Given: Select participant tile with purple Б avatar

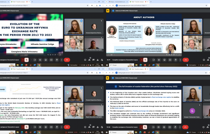Looking at the screenshot, I should pyautogui.click(x=192, y=111).
